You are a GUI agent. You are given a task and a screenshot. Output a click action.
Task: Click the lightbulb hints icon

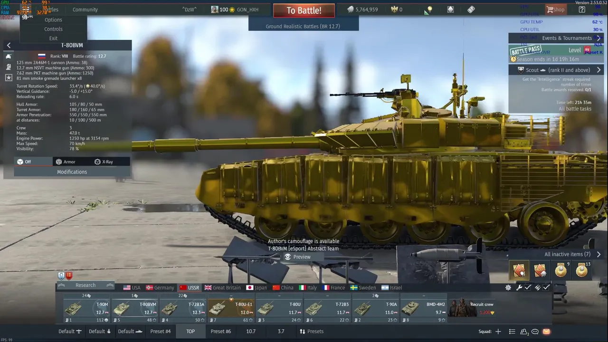429,9
